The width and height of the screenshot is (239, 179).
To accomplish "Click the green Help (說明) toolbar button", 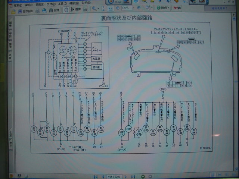I will click(162, 7).
